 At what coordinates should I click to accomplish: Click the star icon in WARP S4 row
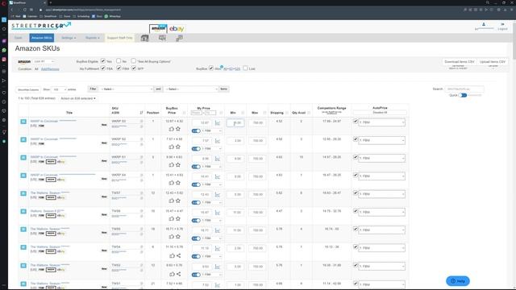click(178, 183)
